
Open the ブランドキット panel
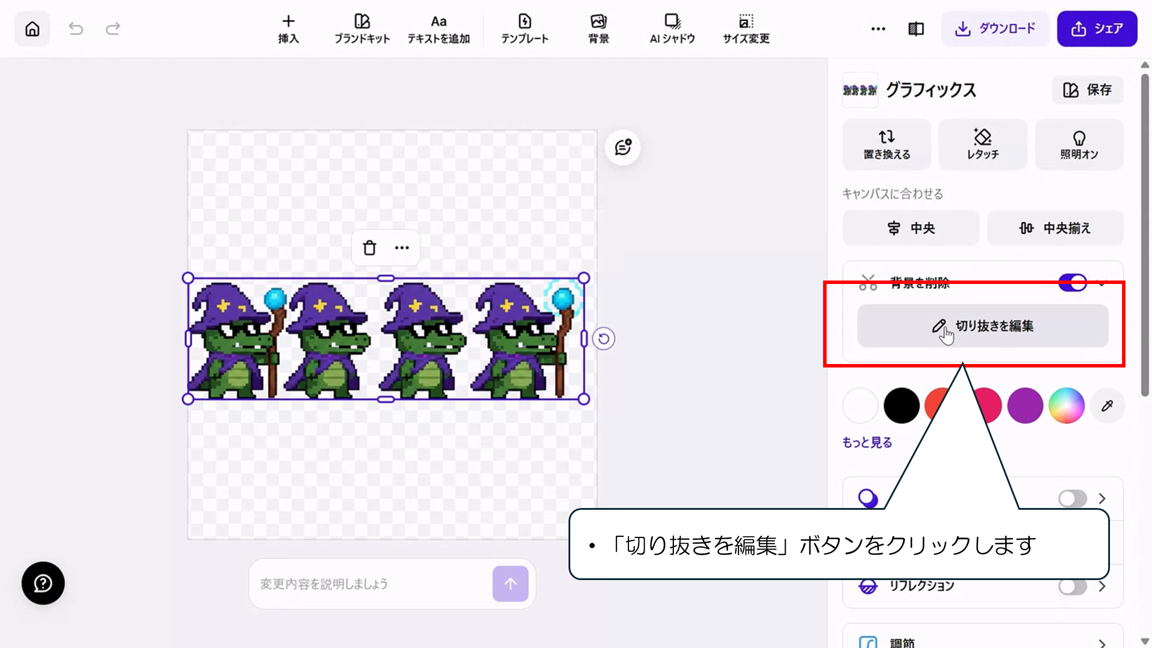tap(362, 29)
